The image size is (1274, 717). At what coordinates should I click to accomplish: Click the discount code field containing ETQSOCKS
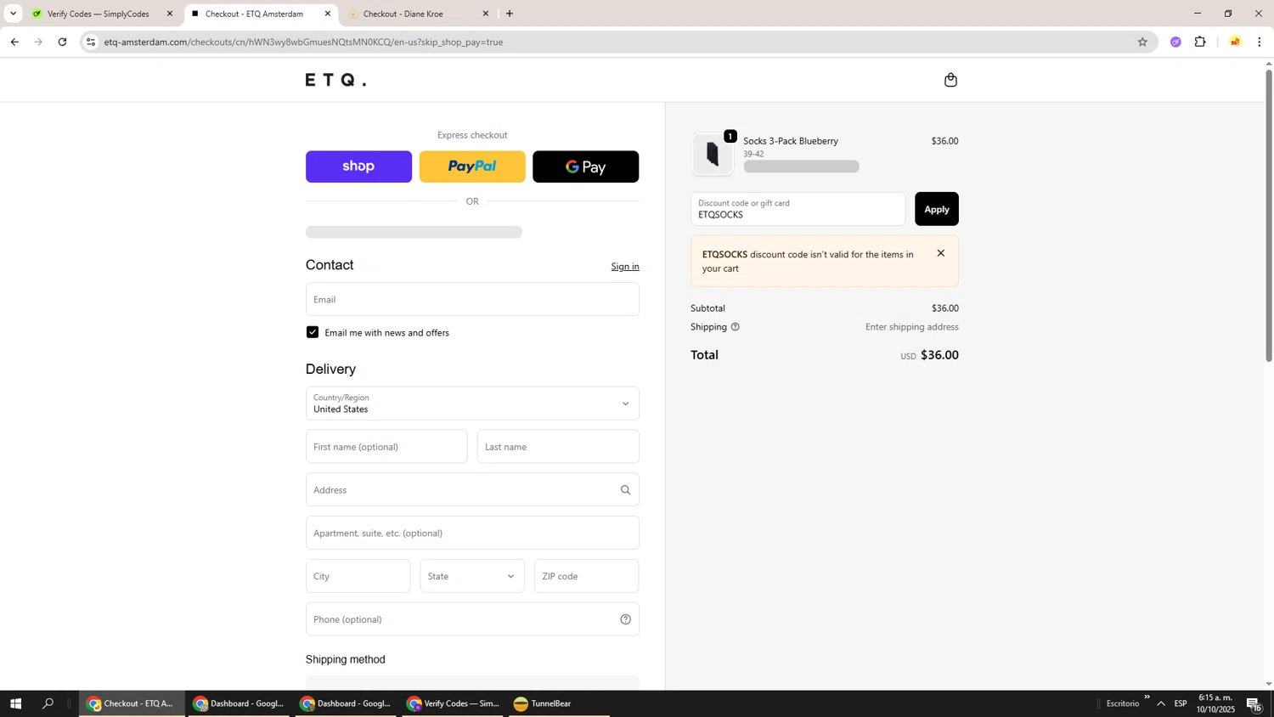798,209
